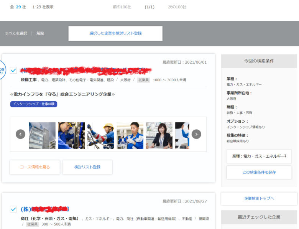
Task: Click 解除 to deselect all
Action: tap(40, 33)
